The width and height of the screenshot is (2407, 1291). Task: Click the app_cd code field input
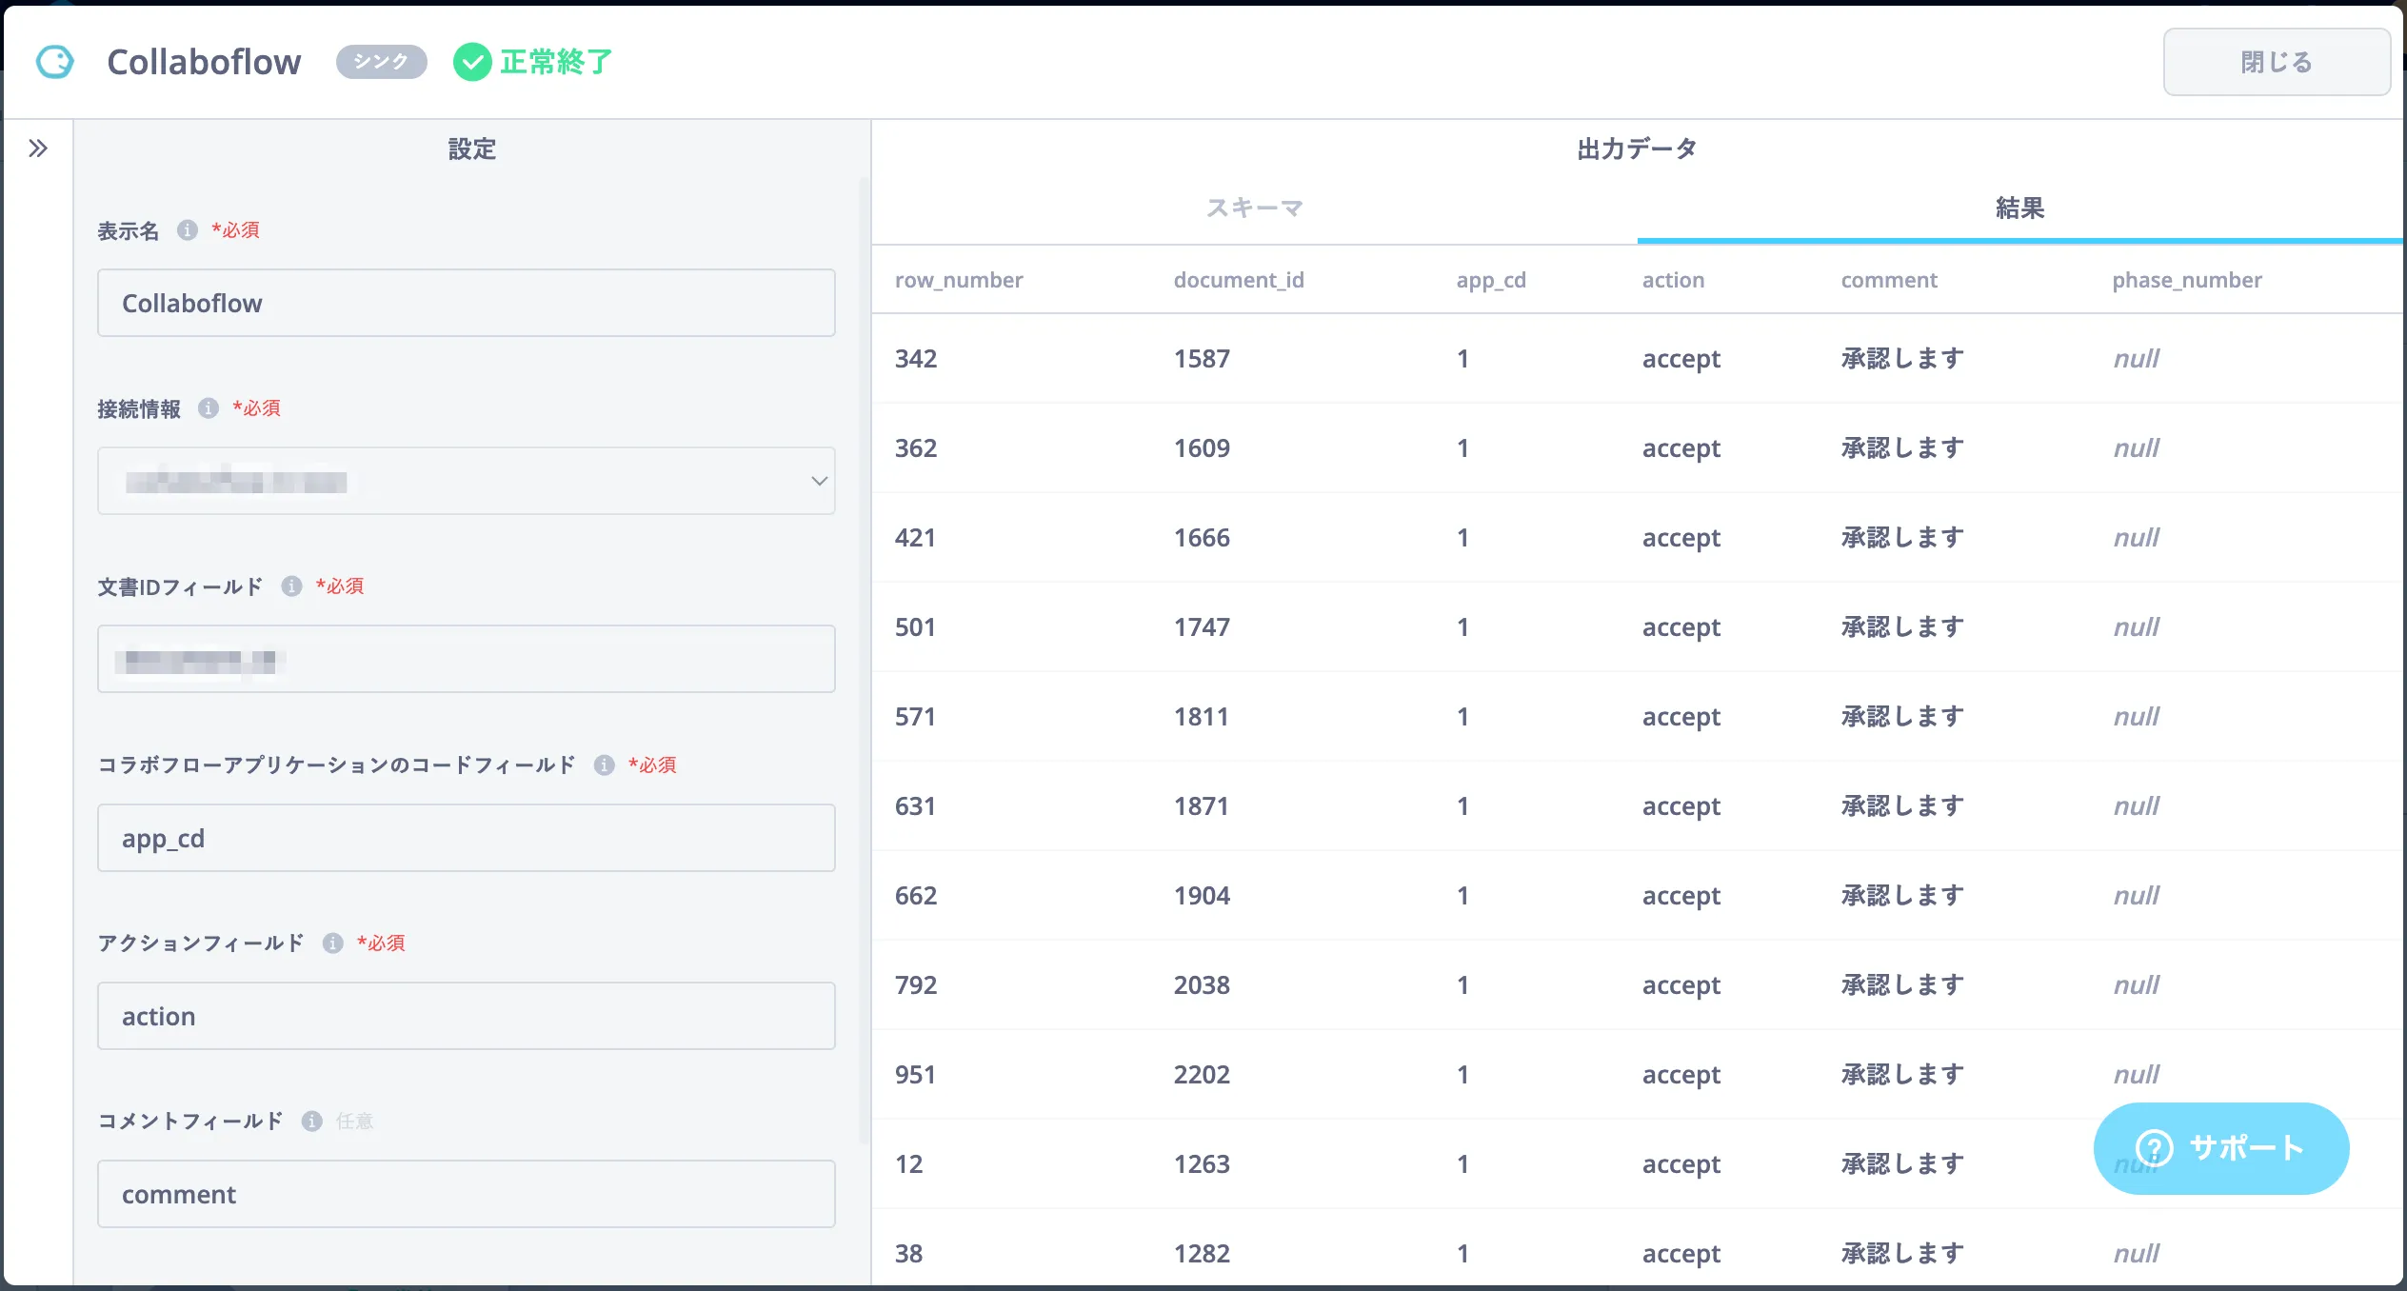pos(466,838)
